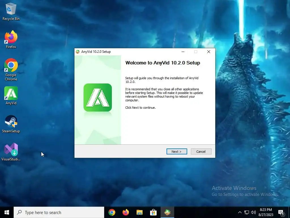Minimize the AnyVid Setup dialog
The image size is (290, 218).
183,52
